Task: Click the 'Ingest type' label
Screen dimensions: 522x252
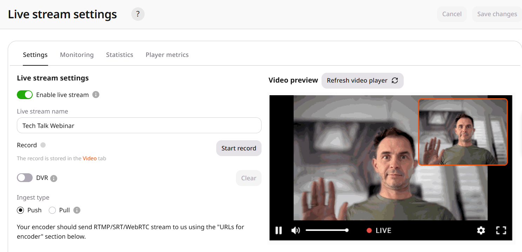Action: 33,198
